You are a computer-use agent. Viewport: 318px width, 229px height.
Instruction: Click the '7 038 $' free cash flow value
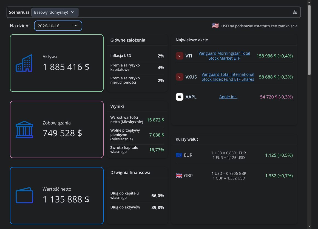[157, 135]
